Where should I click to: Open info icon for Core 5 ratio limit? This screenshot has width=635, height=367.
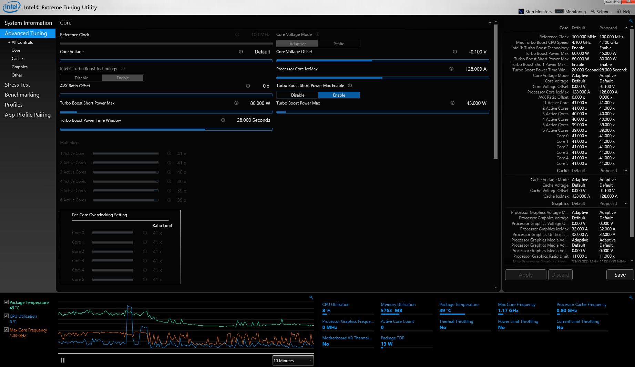[145, 279]
